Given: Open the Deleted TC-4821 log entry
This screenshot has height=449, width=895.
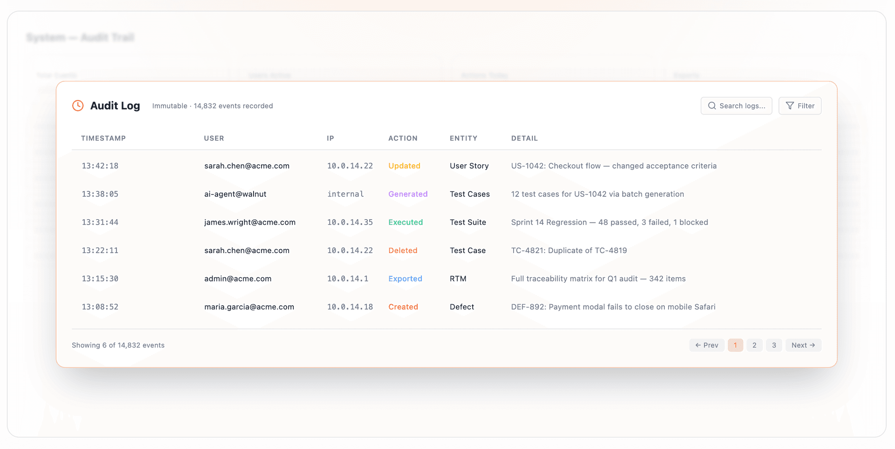Looking at the screenshot, I should [569, 250].
